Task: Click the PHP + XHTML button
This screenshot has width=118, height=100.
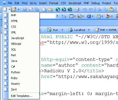Action: click(106, 30)
